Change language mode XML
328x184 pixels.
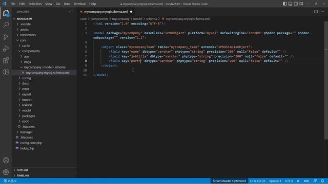[306, 181]
